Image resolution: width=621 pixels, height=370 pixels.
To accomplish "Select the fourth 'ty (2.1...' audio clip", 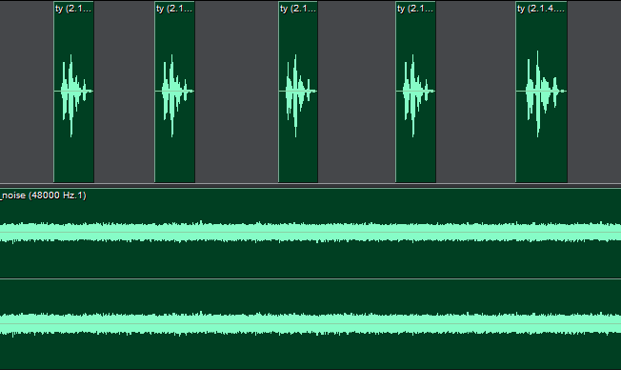I will coord(416,92).
